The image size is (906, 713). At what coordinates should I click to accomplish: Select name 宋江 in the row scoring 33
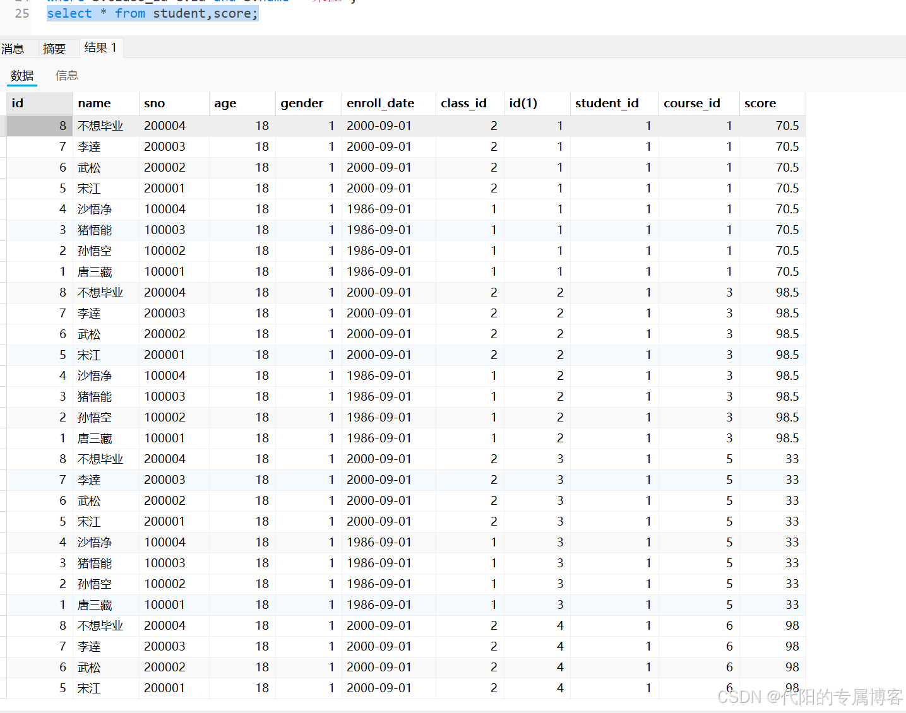89,522
